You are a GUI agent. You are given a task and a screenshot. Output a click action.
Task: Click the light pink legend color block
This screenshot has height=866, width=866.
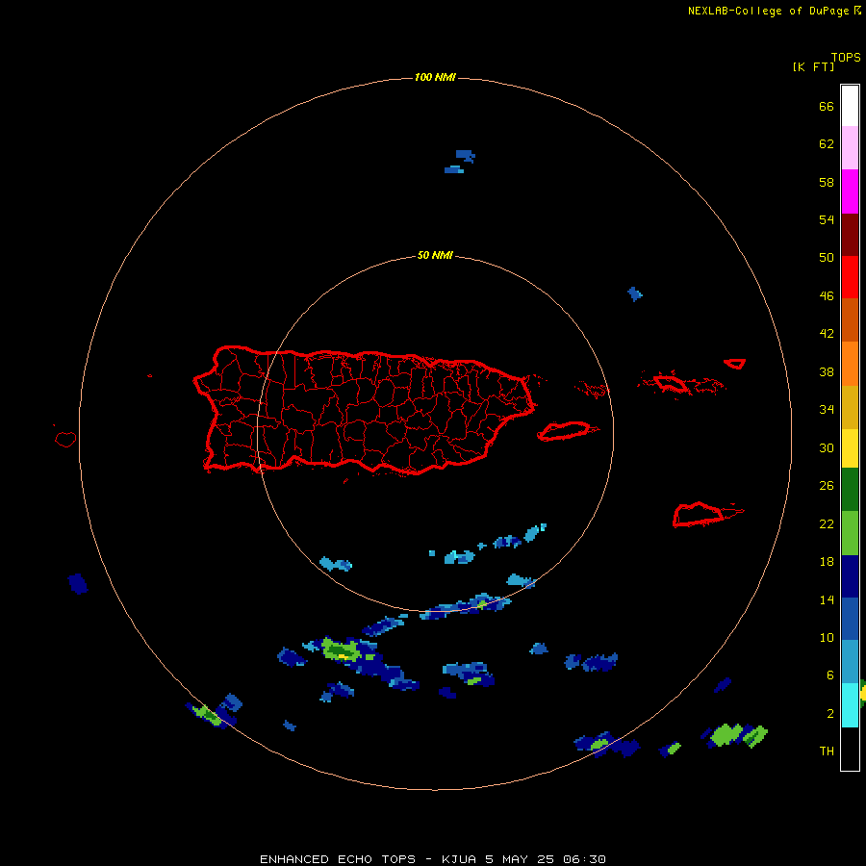850,147
